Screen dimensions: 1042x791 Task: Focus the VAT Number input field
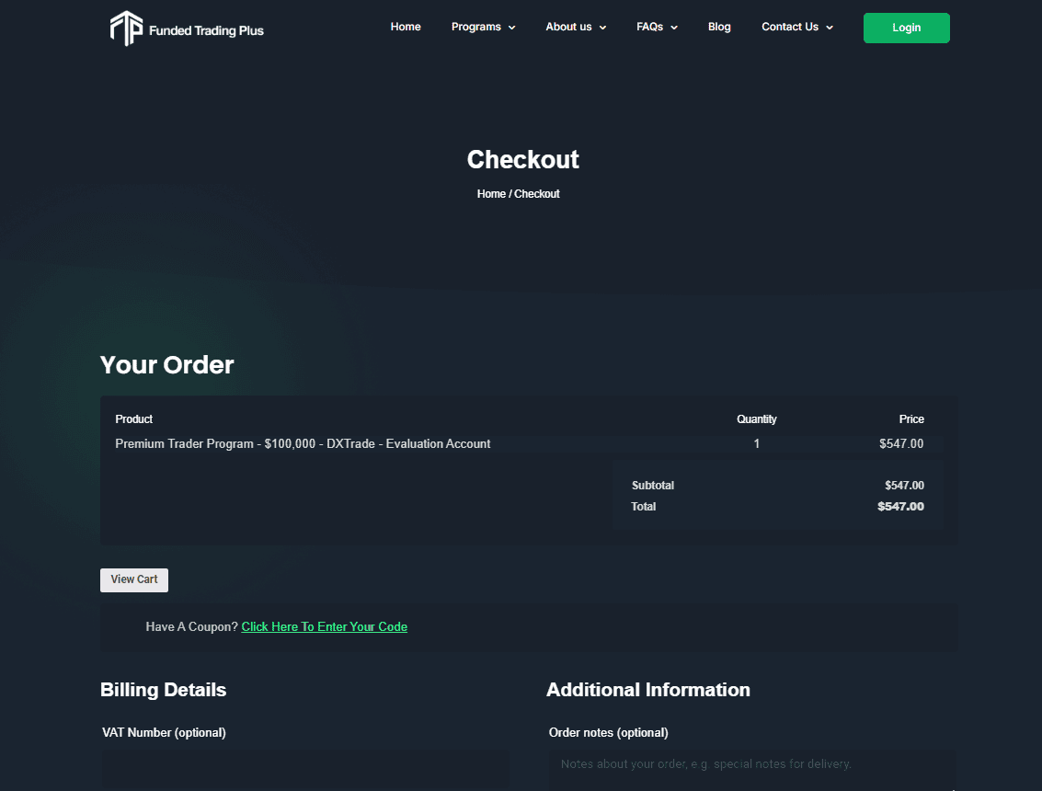click(x=305, y=771)
